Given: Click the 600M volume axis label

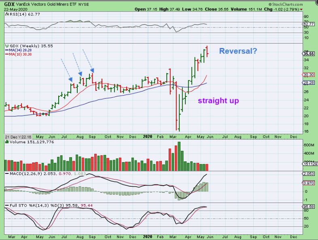Looking at the screenshot, I should pyautogui.click(x=309, y=145).
